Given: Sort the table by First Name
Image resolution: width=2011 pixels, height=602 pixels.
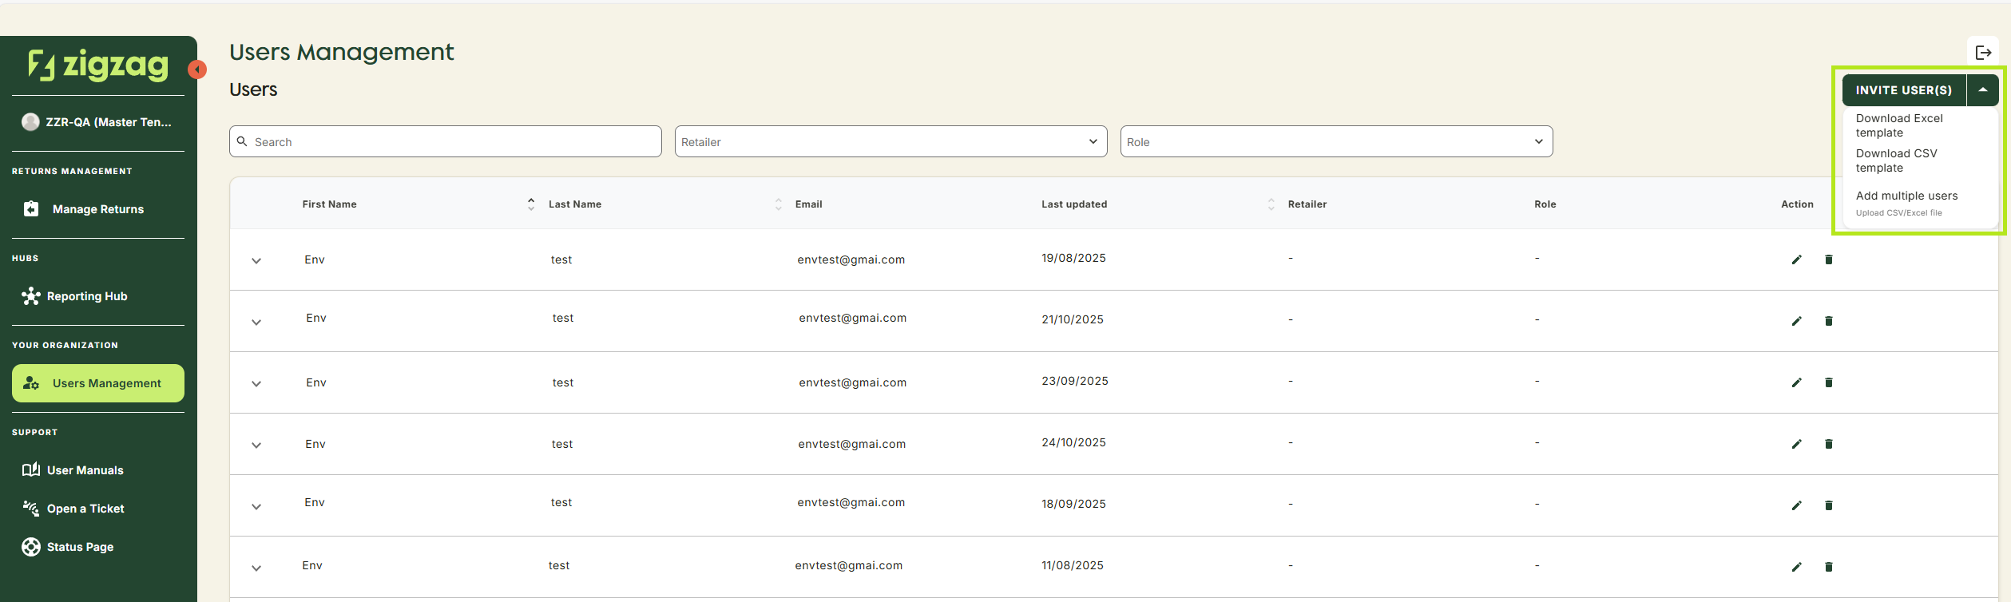Looking at the screenshot, I should (530, 204).
